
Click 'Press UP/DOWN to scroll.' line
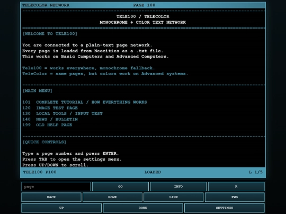click(x=55, y=165)
